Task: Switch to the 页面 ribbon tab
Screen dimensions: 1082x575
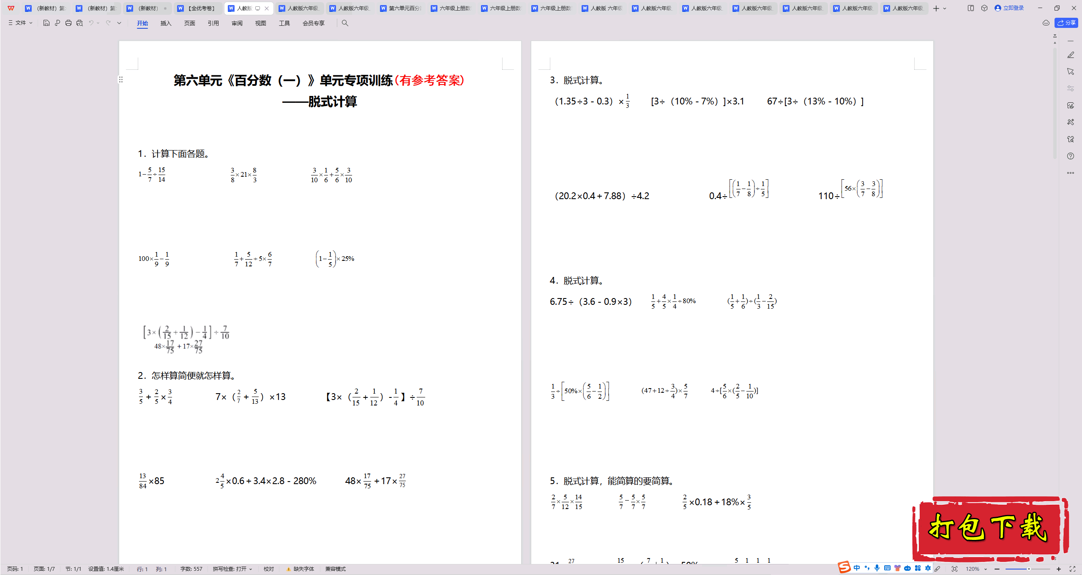Action: pyautogui.click(x=190, y=23)
